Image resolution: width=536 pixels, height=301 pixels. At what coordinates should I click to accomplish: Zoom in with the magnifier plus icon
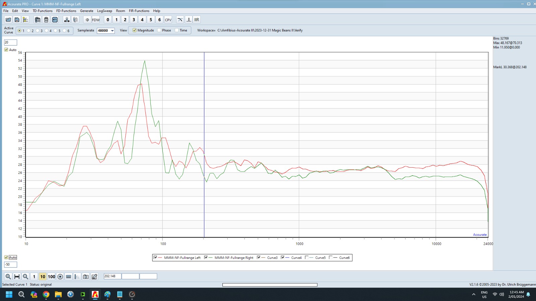8,277
